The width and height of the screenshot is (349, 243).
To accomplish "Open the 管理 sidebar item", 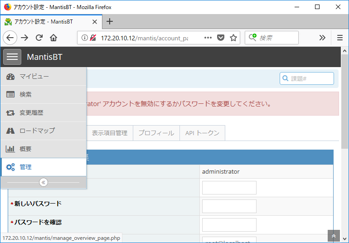I will tap(44, 167).
